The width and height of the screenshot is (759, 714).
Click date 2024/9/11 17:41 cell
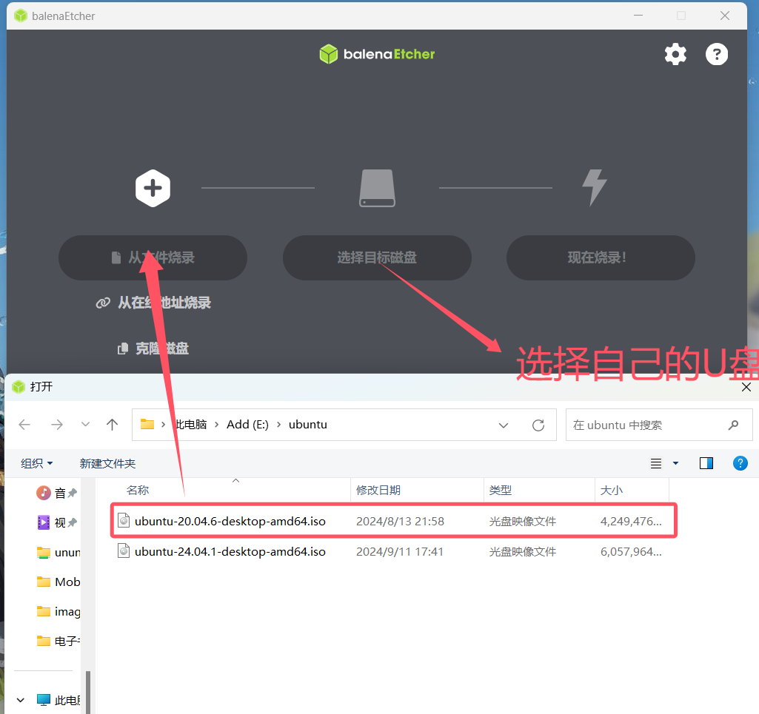pos(400,552)
